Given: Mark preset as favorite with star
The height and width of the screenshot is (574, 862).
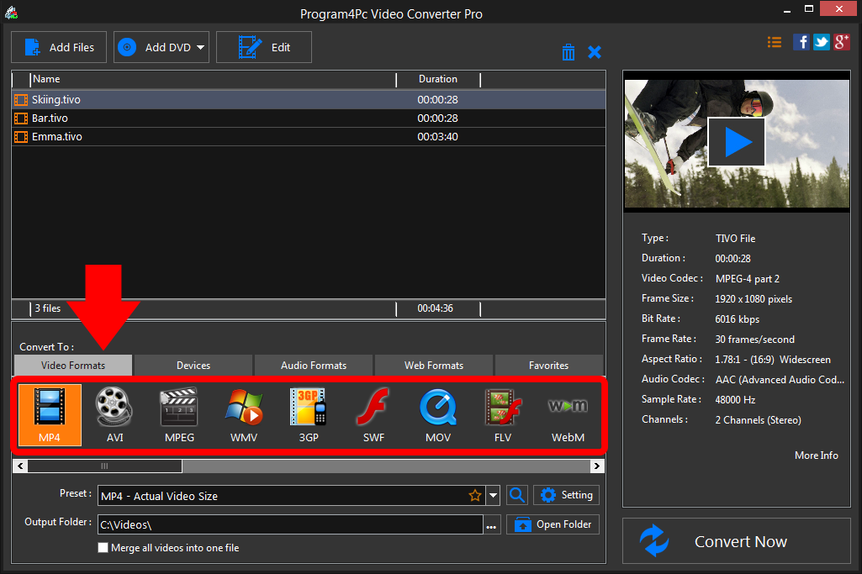Looking at the screenshot, I should 475,496.
